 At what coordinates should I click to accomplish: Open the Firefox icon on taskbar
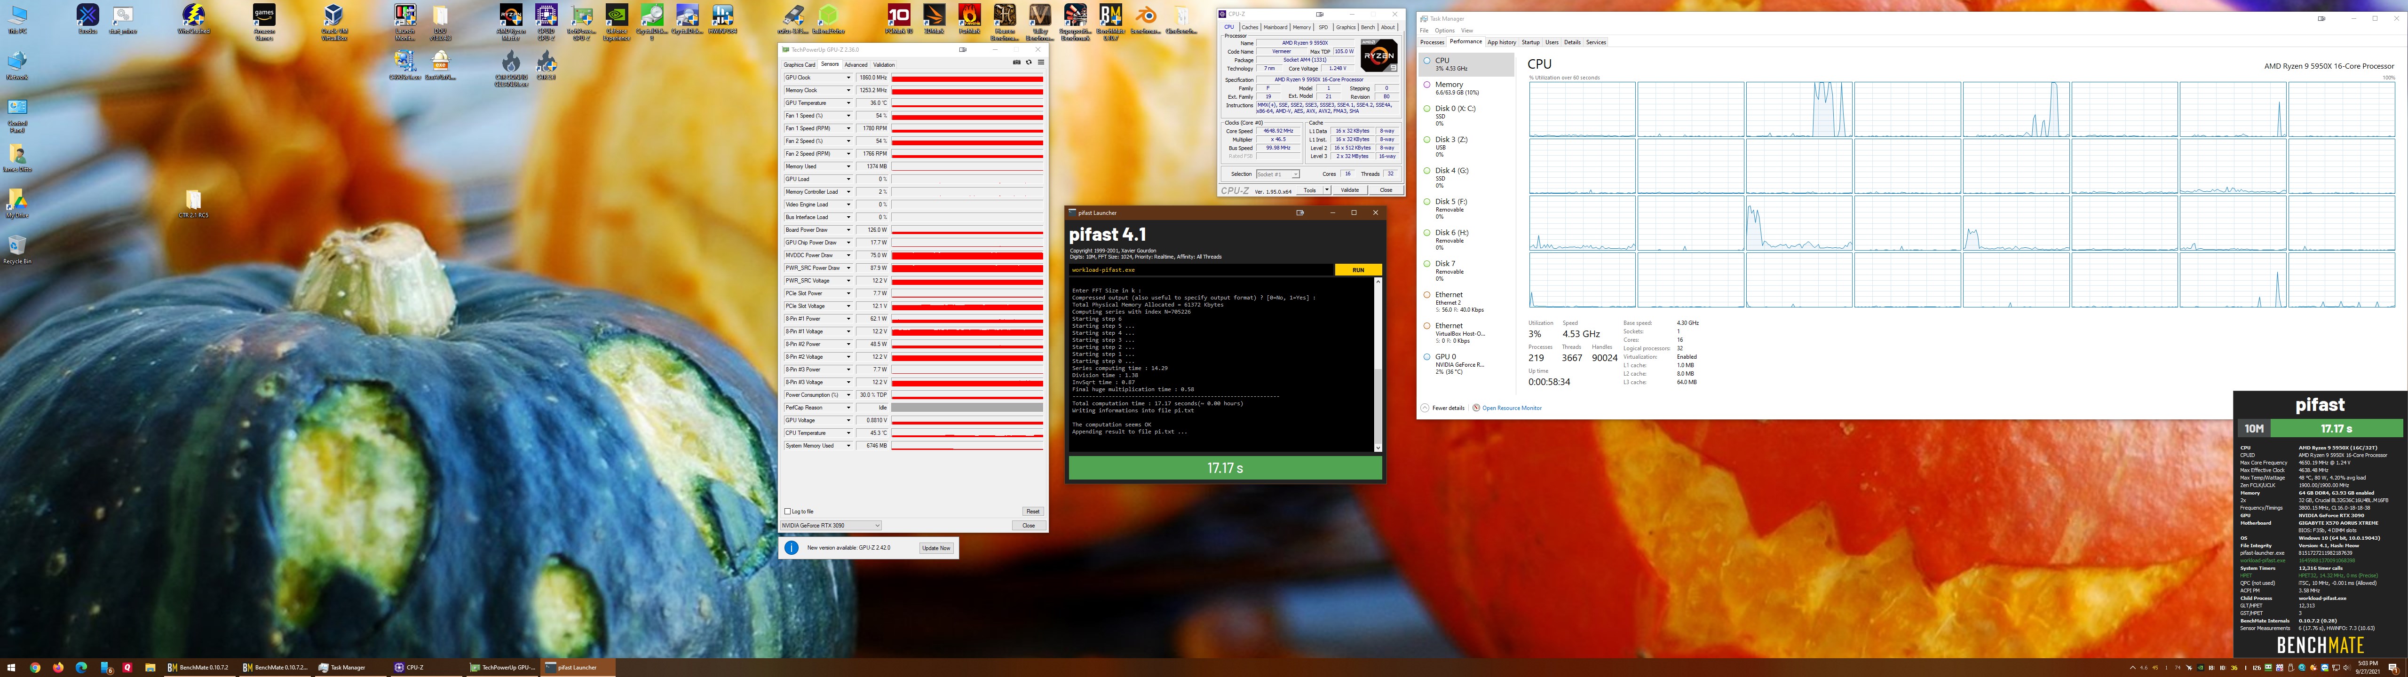click(58, 668)
